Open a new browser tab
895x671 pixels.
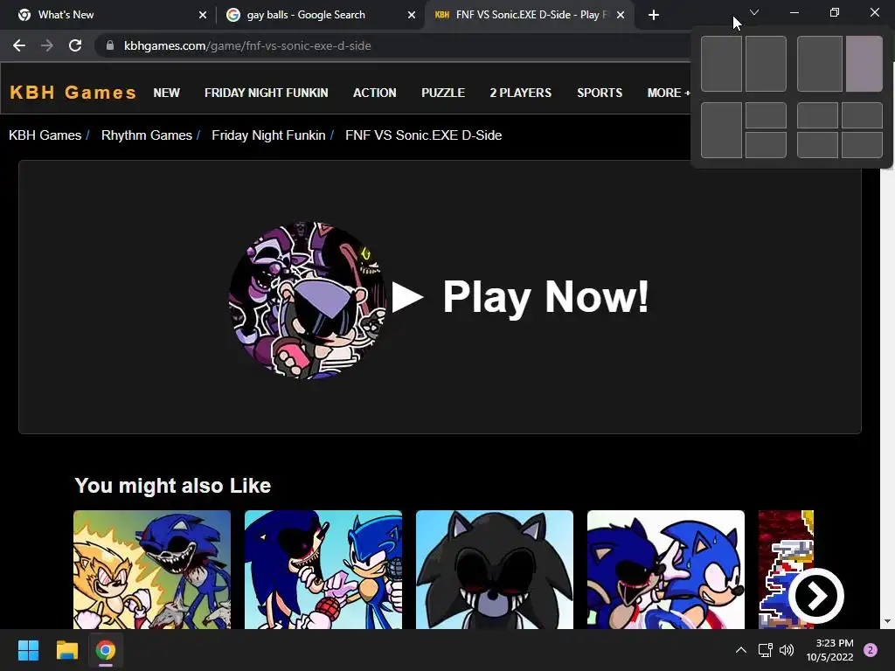pos(654,15)
